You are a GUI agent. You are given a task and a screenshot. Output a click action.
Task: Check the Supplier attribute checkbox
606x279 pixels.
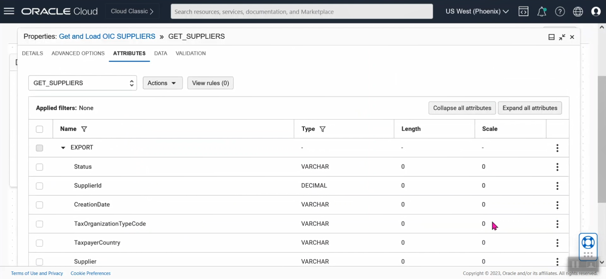[39, 262]
